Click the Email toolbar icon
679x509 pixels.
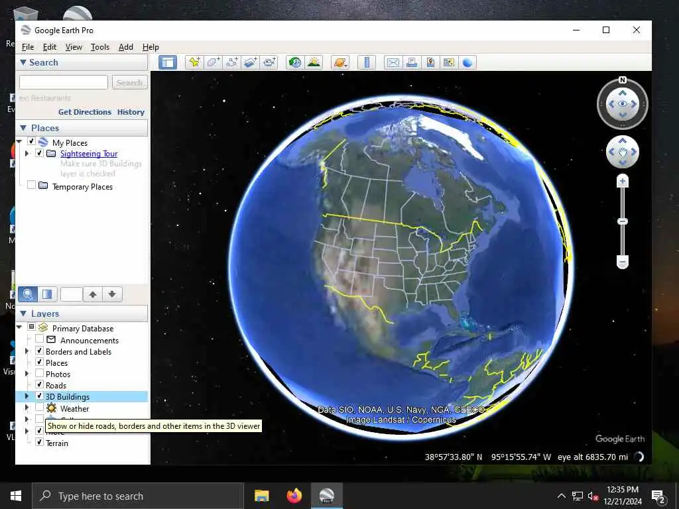pyautogui.click(x=393, y=62)
